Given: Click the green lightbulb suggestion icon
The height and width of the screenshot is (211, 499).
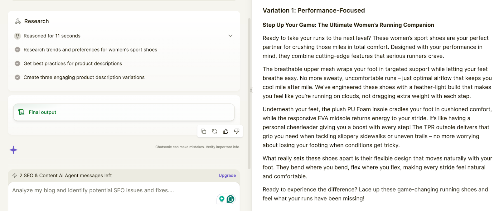Looking at the screenshot, I should 222,199.
